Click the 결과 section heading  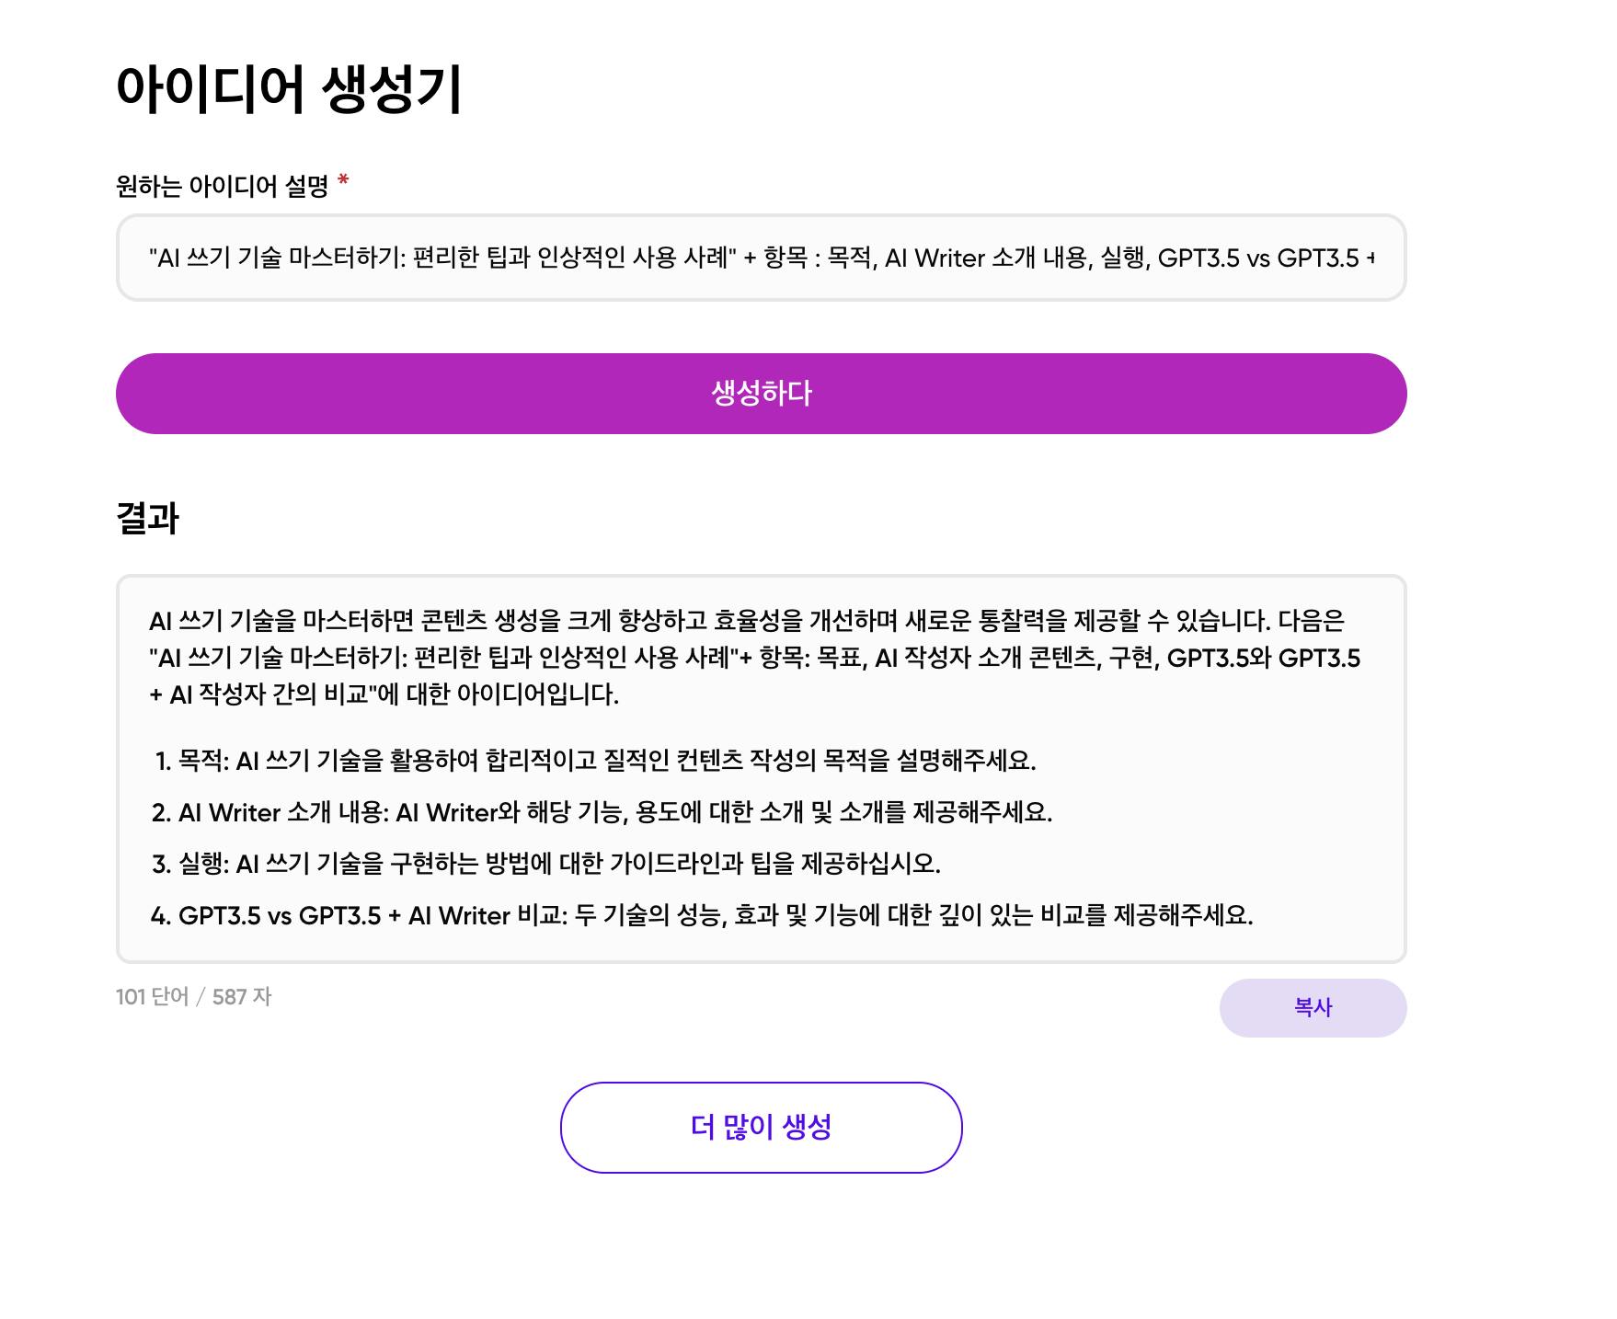[x=147, y=518]
